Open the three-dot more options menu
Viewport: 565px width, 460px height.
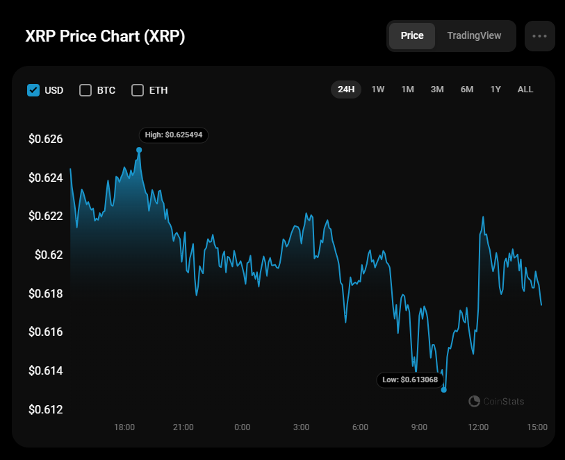point(539,36)
